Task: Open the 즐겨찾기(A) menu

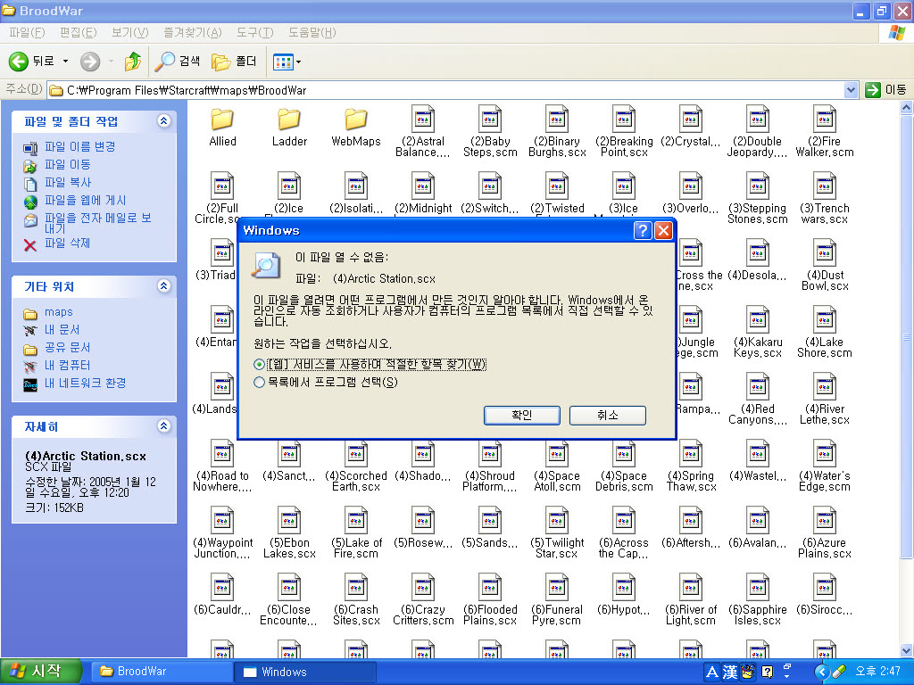Action: click(x=193, y=33)
